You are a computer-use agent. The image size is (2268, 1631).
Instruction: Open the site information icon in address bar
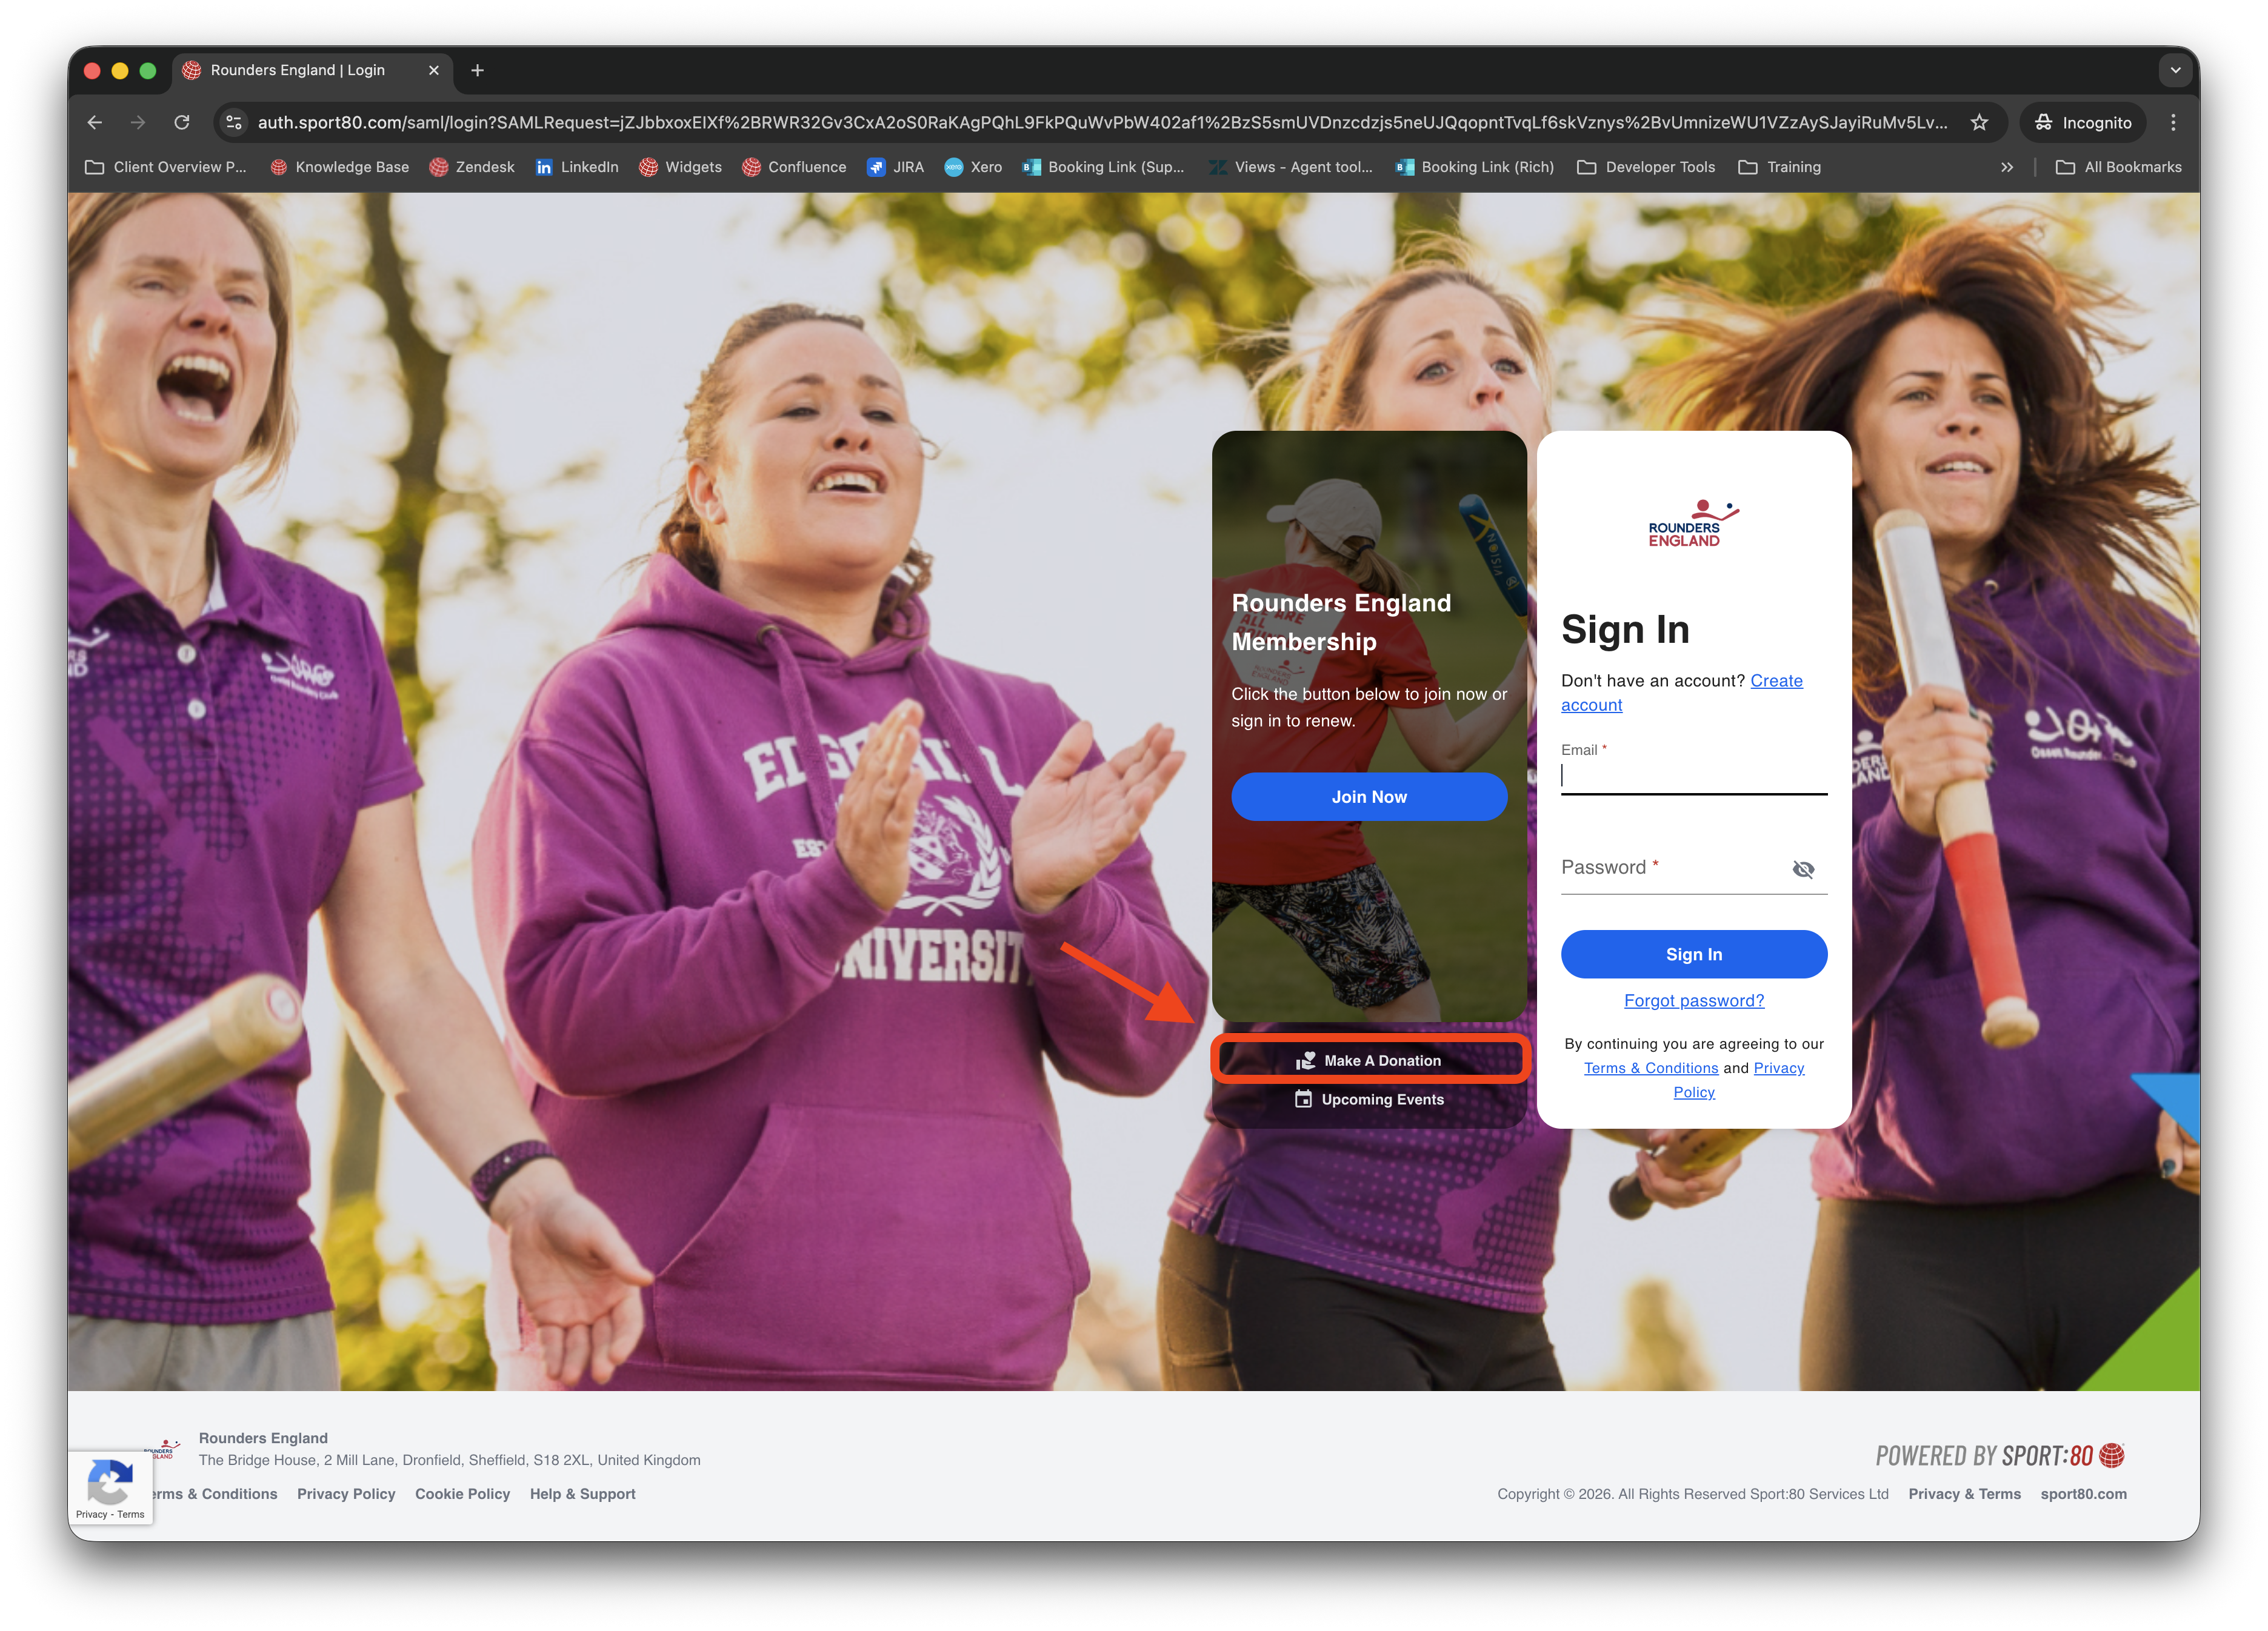click(234, 122)
